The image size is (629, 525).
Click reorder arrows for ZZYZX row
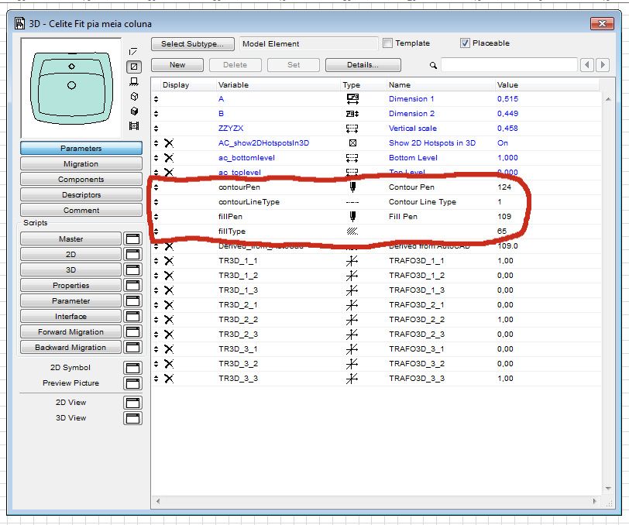point(156,129)
